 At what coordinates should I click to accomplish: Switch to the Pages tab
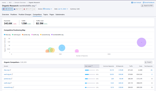coord(52,15)
